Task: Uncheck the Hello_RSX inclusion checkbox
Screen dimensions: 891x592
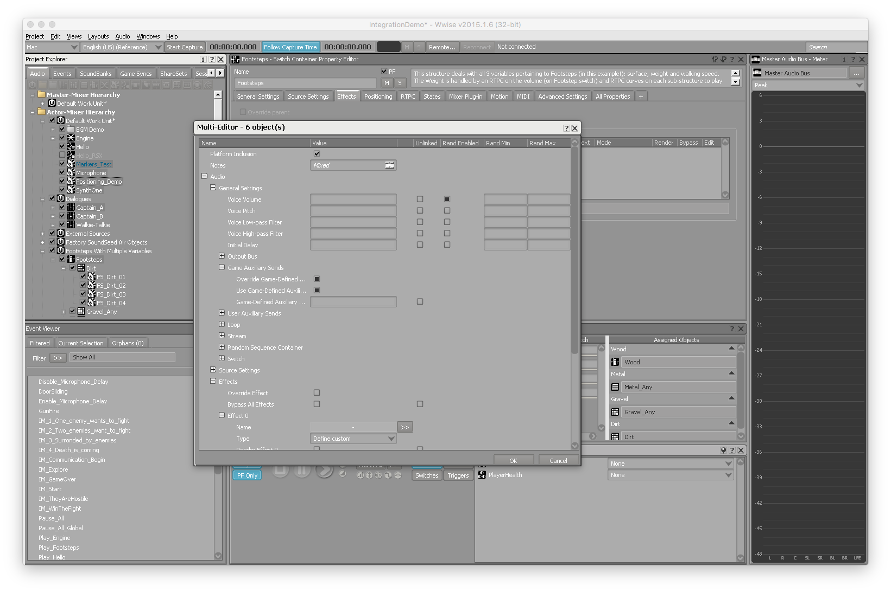Action: tap(62, 155)
